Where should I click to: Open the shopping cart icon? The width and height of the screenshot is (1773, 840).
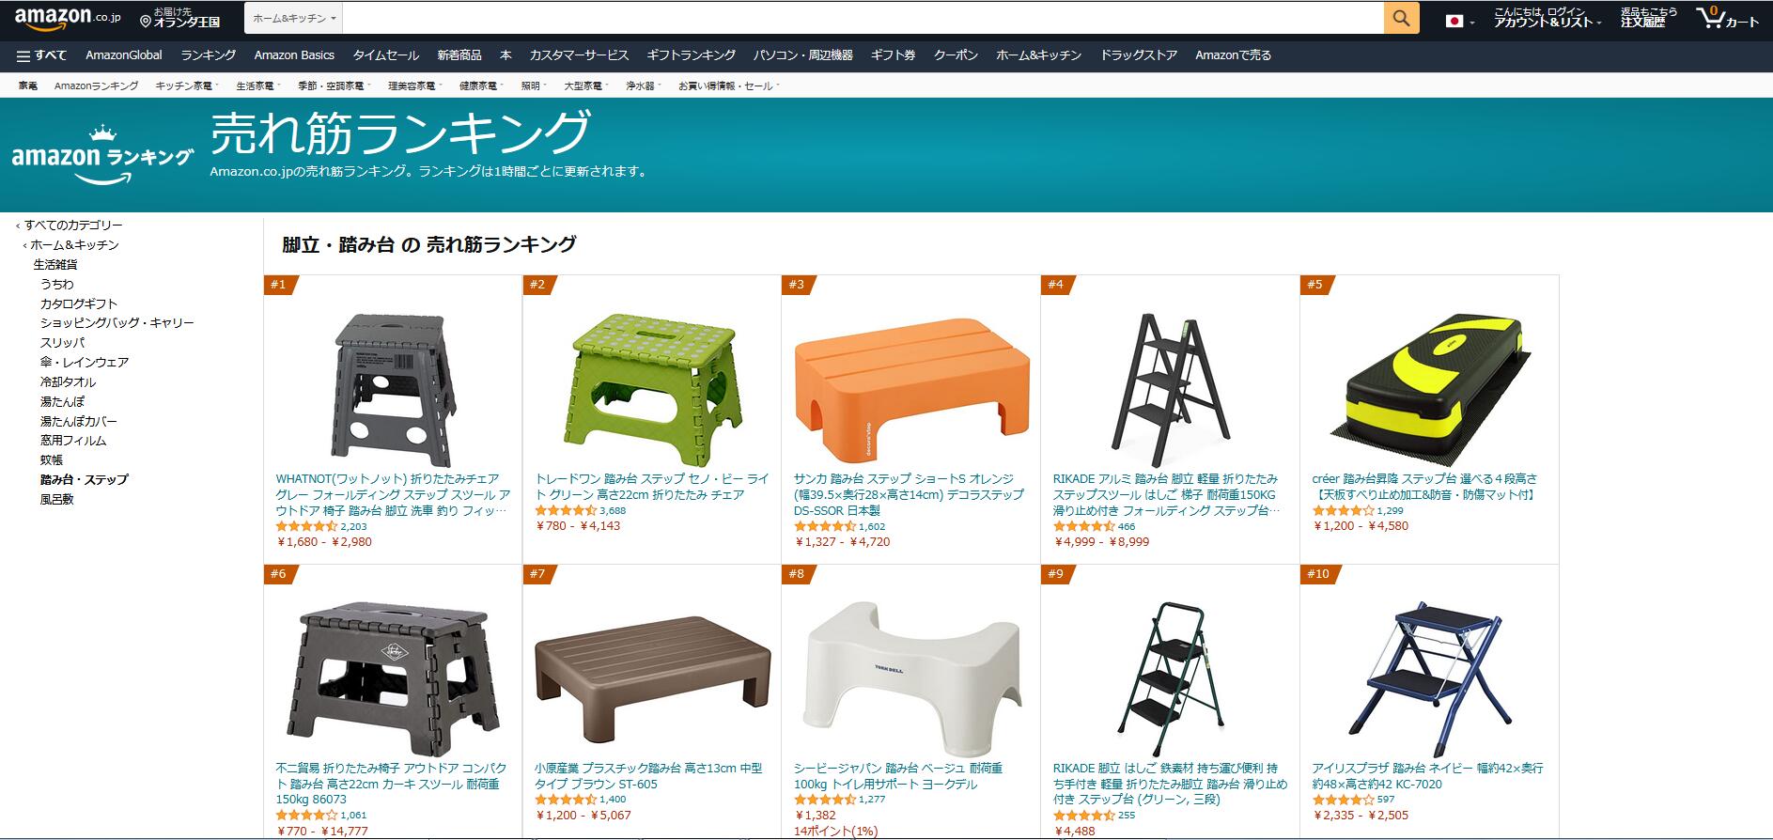(x=1711, y=18)
